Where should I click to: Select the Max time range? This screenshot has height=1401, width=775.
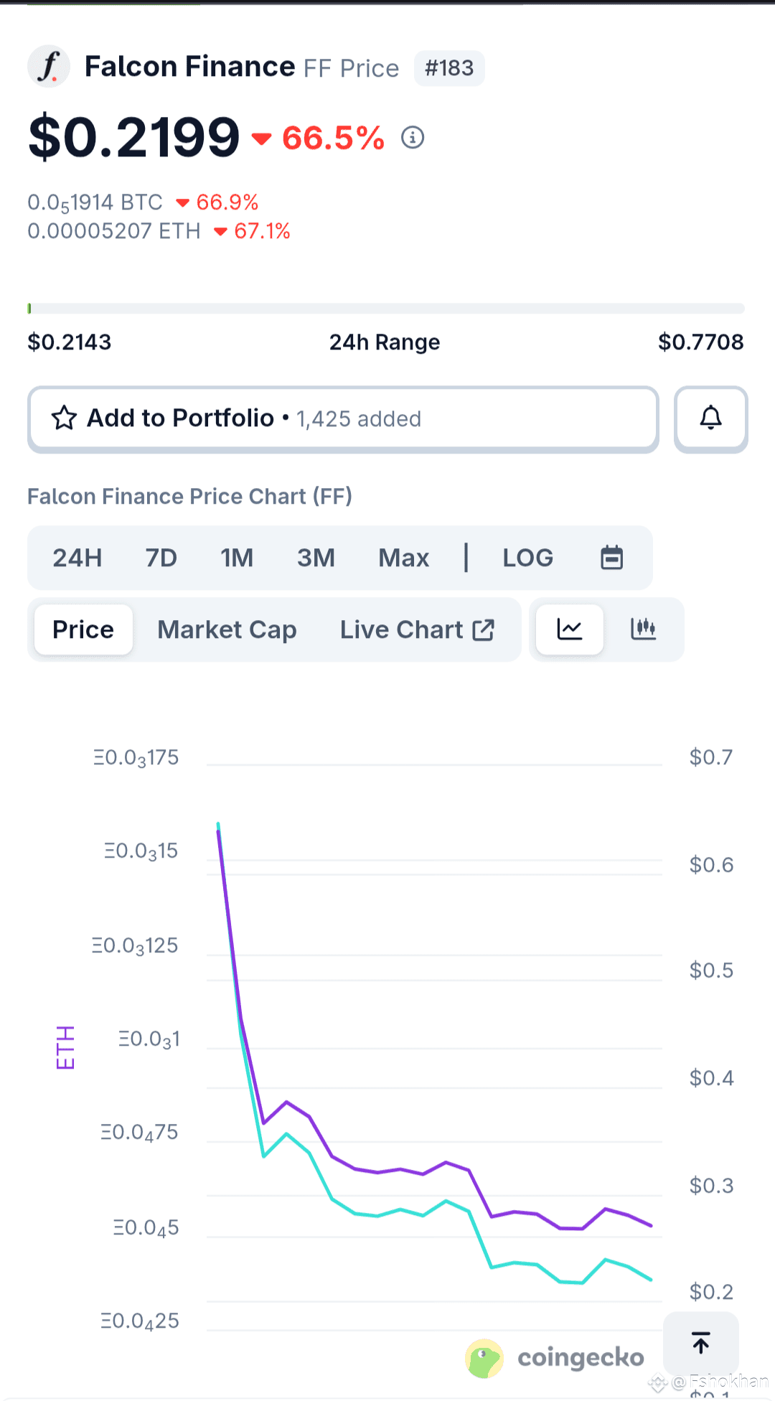pyautogui.click(x=403, y=558)
